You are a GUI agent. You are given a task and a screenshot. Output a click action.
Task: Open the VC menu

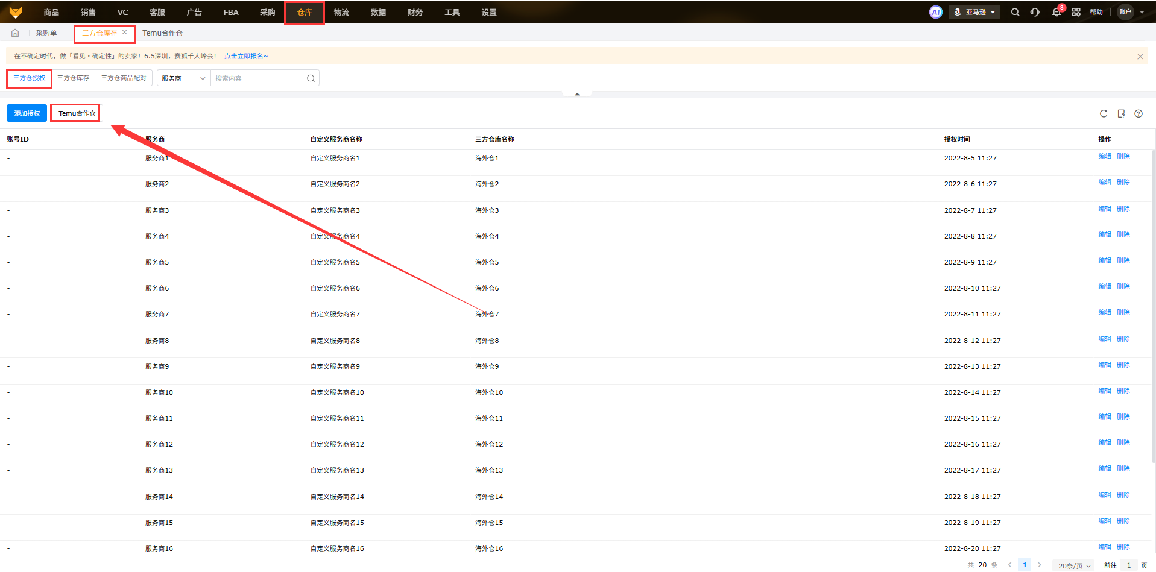(x=123, y=12)
